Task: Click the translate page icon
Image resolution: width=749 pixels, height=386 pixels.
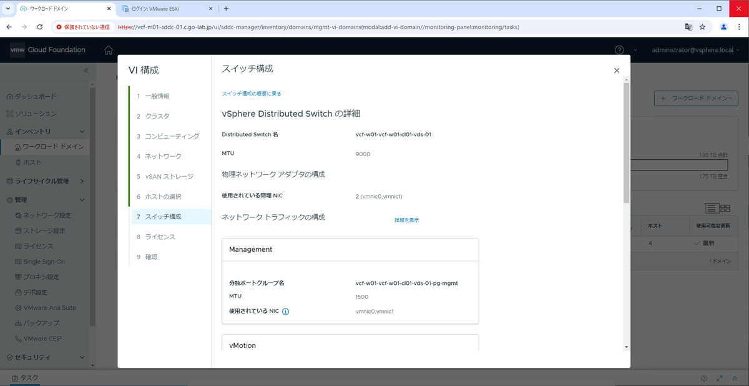Action: 688,27
